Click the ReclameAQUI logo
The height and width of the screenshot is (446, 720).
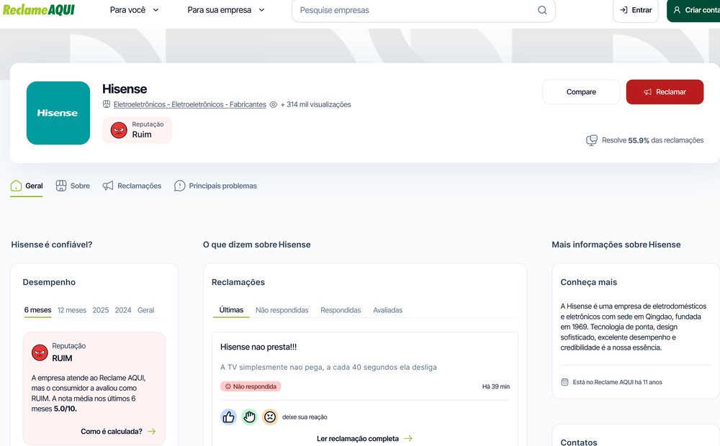click(39, 9)
